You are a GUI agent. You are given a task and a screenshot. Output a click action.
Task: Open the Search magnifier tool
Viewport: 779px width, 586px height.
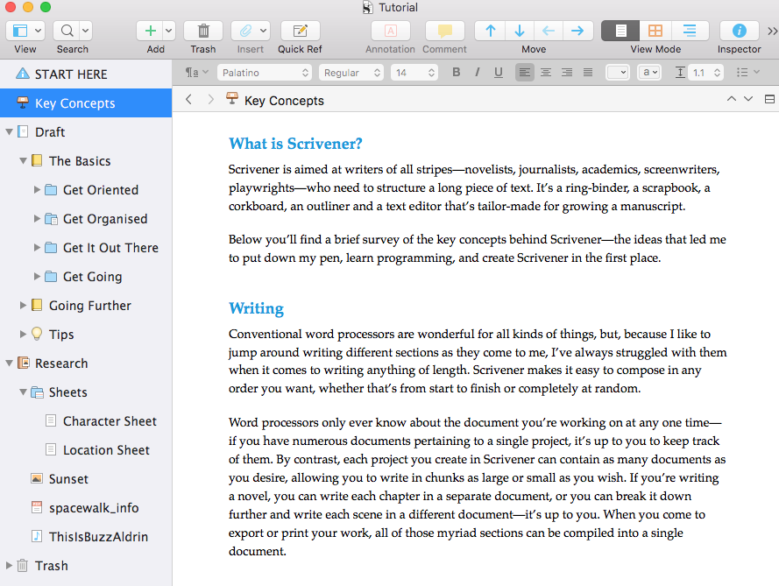pos(67,31)
